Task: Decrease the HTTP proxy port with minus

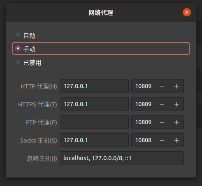Action: pos(162,86)
